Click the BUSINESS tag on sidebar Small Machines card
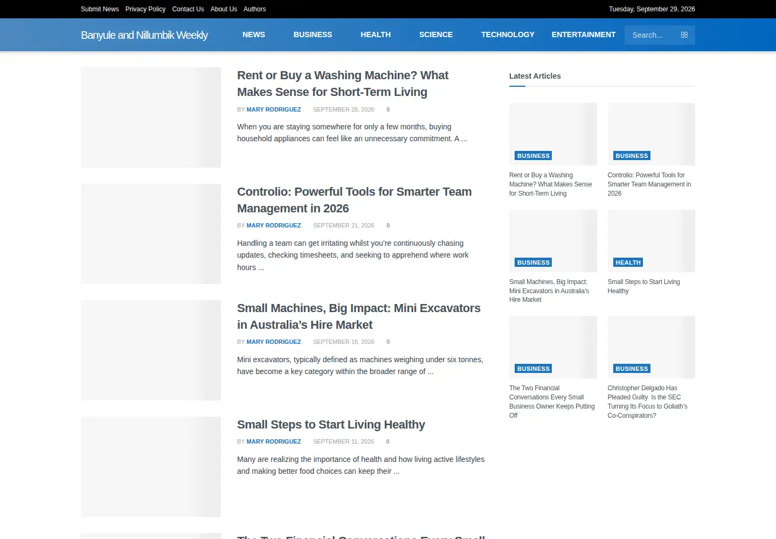 (533, 262)
